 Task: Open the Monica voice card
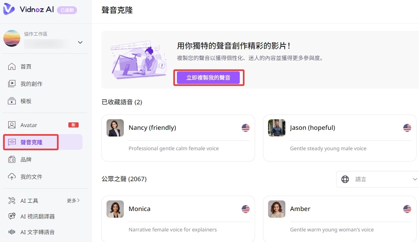tap(178, 218)
